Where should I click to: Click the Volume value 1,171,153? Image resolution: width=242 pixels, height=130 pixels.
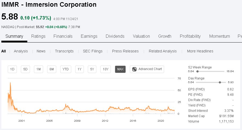pyautogui.click(x=226, y=121)
